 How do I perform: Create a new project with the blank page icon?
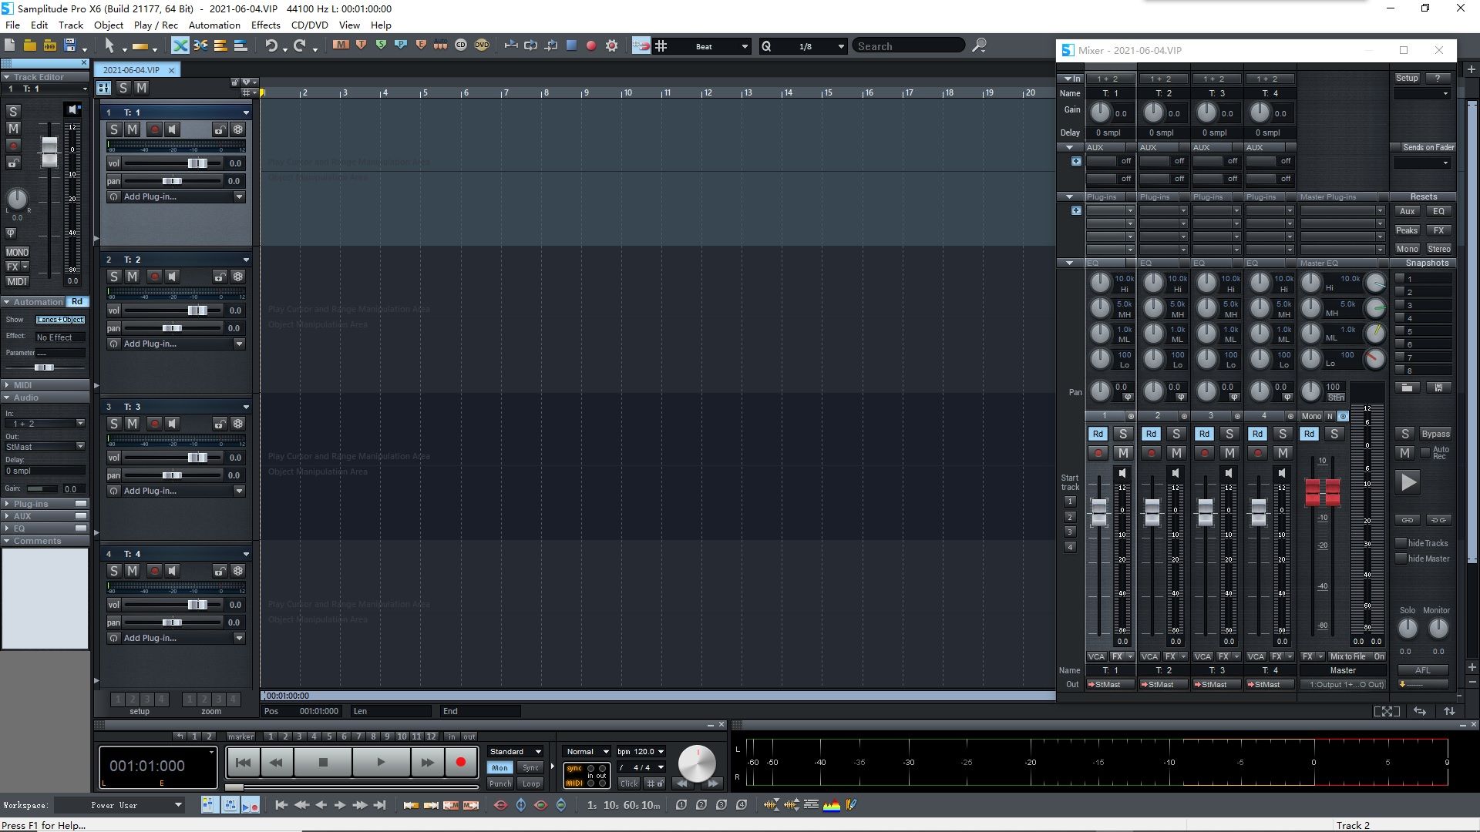pyautogui.click(x=12, y=46)
